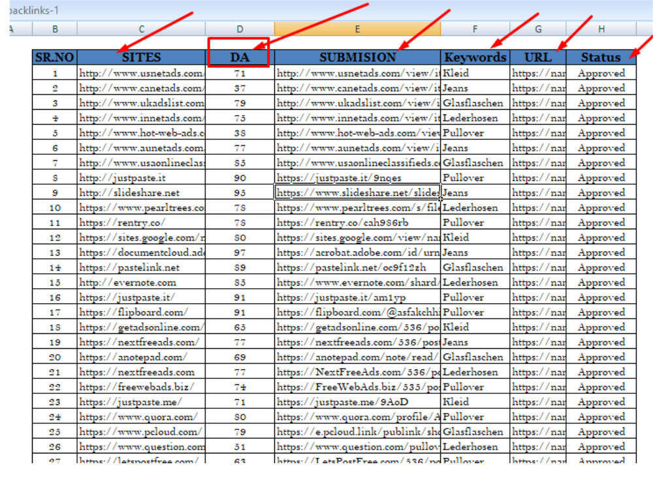Open the rentry.co/cah986rb submission link
This screenshot has height=490, width=653.
[357, 223]
